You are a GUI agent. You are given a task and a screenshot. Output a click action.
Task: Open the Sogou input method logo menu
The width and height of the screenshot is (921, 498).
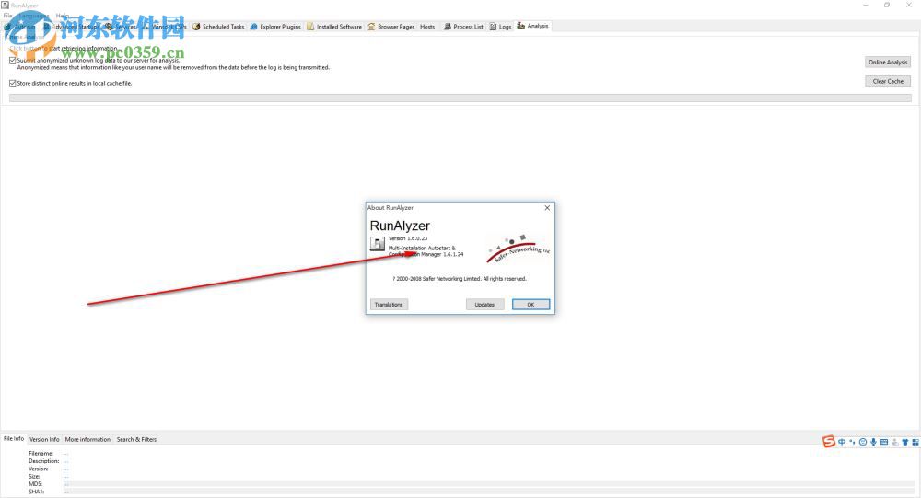click(x=828, y=442)
